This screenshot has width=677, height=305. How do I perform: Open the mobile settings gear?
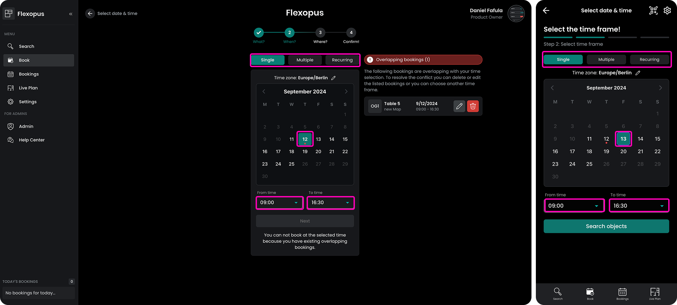tap(667, 10)
